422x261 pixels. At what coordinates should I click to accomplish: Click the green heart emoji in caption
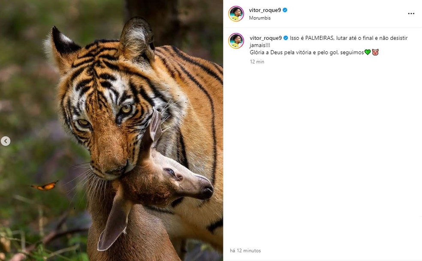367,52
